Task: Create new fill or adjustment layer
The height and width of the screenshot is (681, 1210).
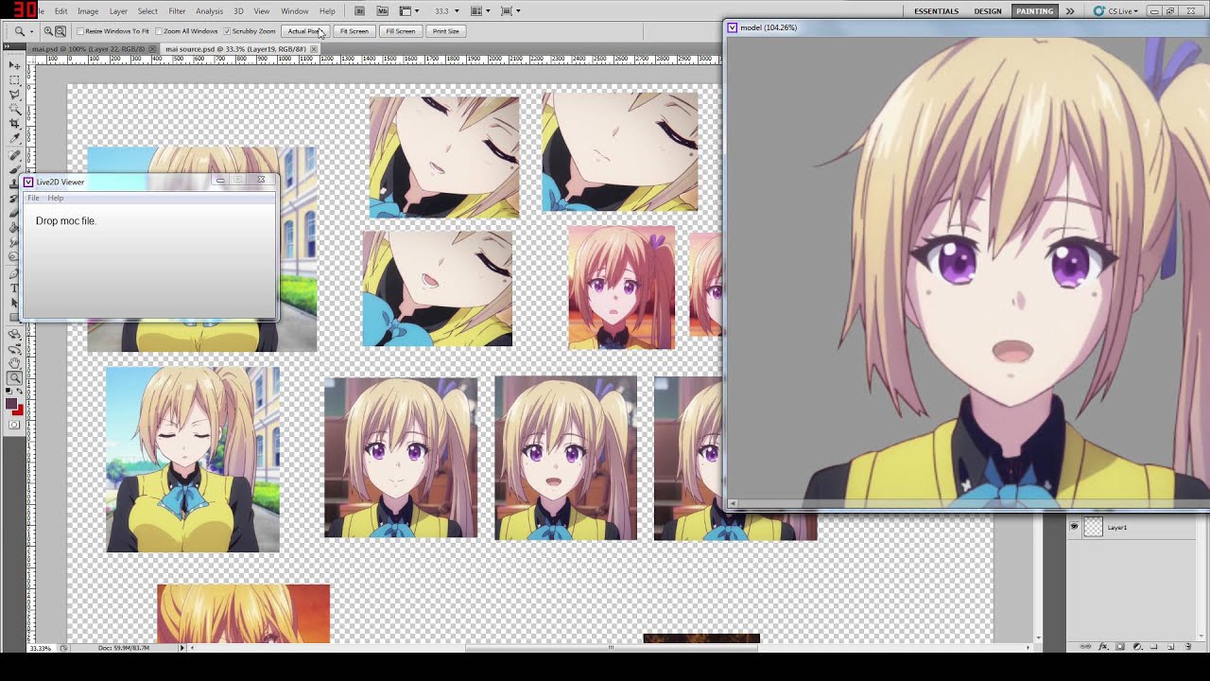Action: (x=1137, y=647)
